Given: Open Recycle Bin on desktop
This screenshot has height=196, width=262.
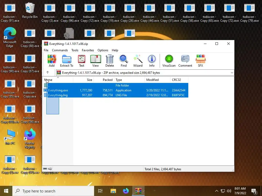Looking at the screenshot, I should tap(30, 10).
